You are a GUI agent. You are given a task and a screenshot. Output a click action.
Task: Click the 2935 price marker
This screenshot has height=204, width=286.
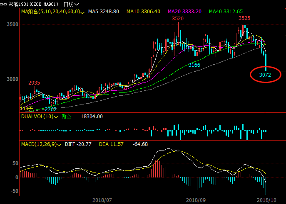(x=34, y=83)
